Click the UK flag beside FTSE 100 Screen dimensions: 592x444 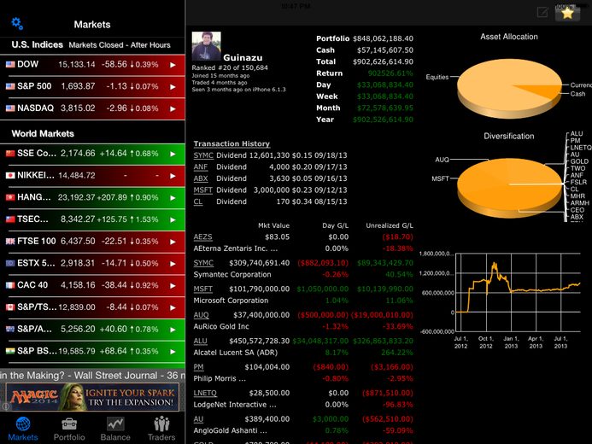point(10,241)
